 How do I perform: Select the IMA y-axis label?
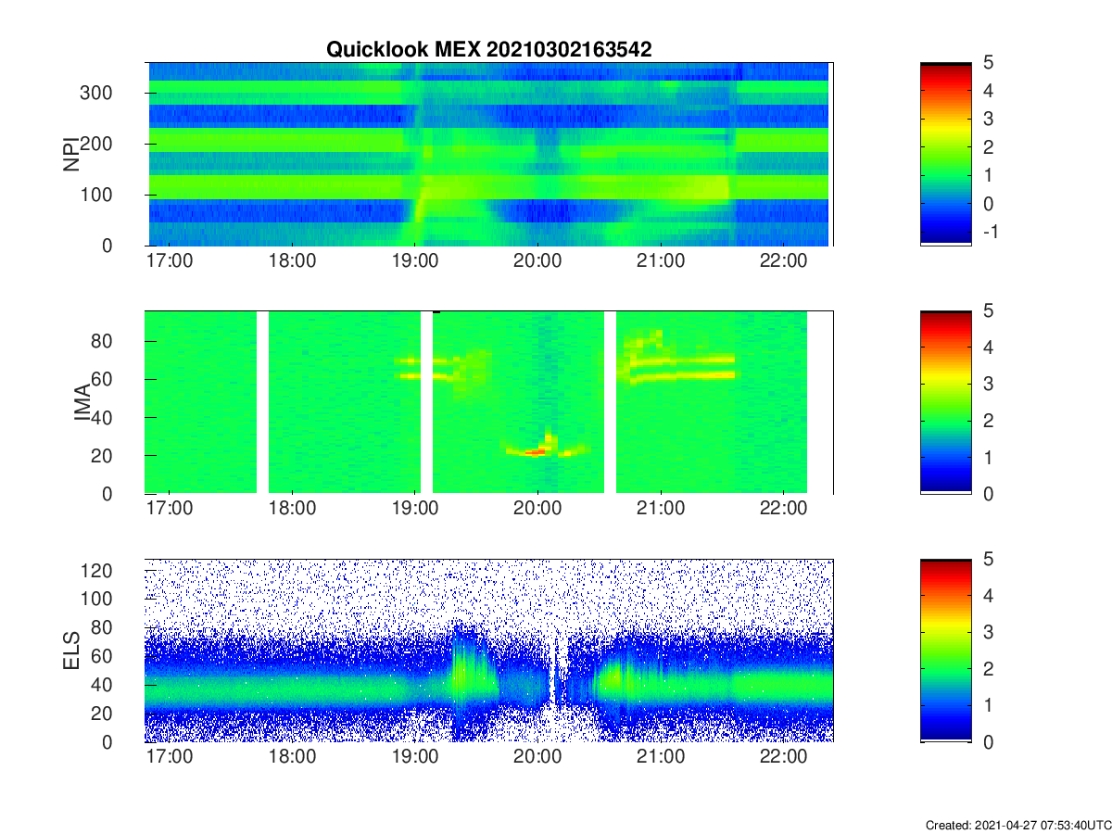84,402
